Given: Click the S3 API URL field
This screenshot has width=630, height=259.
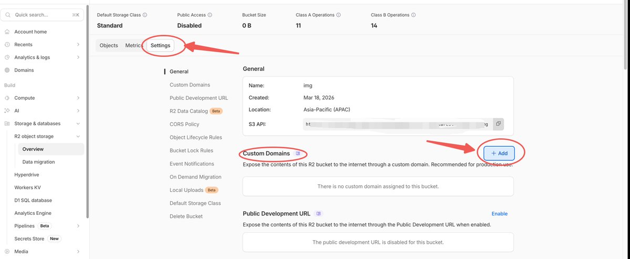Looking at the screenshot, I should tap(398, 124).
